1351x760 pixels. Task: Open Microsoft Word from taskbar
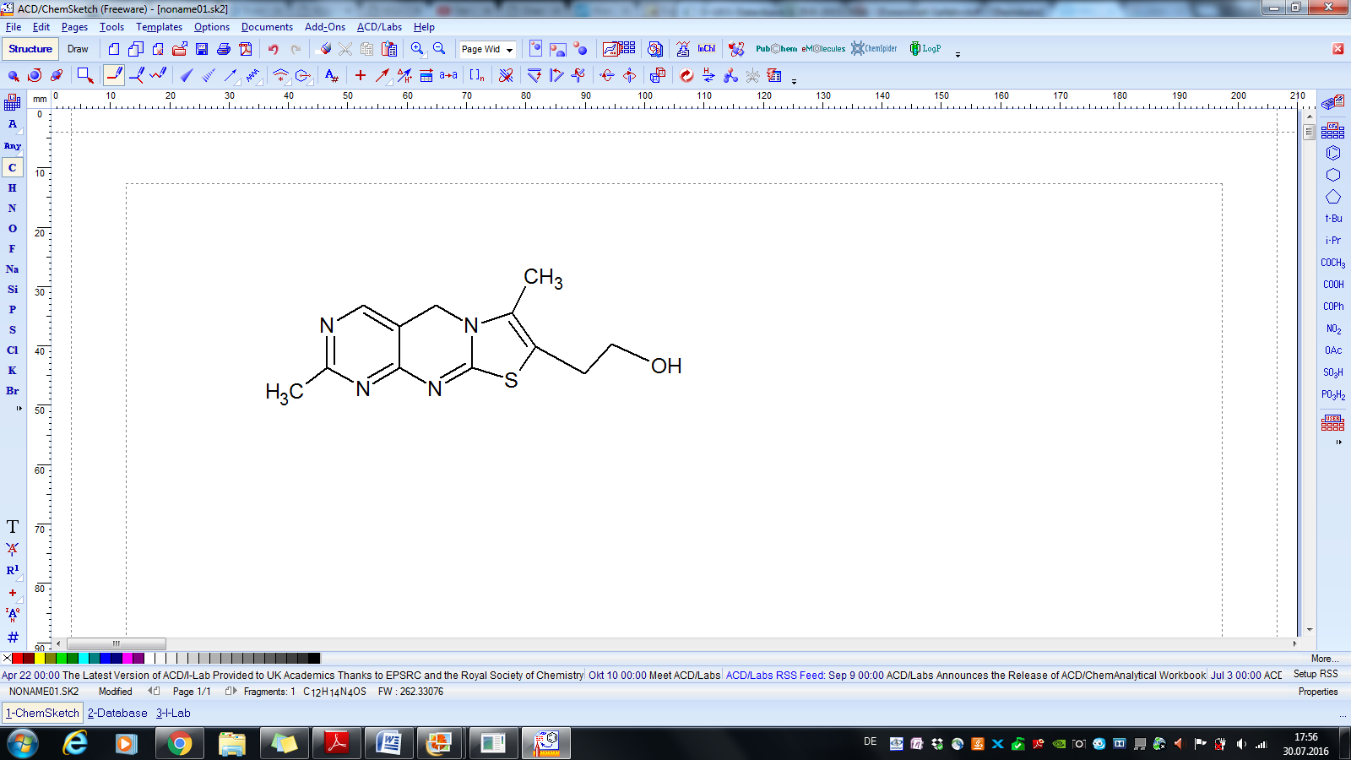click(x=388, y=743)
